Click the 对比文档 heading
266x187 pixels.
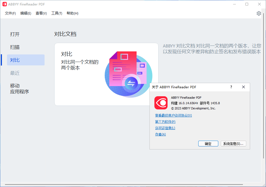coord(65,34)
